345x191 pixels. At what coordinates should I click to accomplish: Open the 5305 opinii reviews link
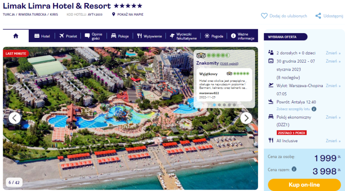(x=229, y=64)
